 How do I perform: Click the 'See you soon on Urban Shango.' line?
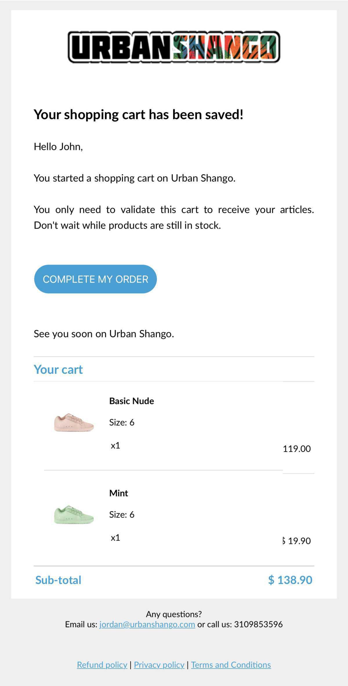[104, 334]
